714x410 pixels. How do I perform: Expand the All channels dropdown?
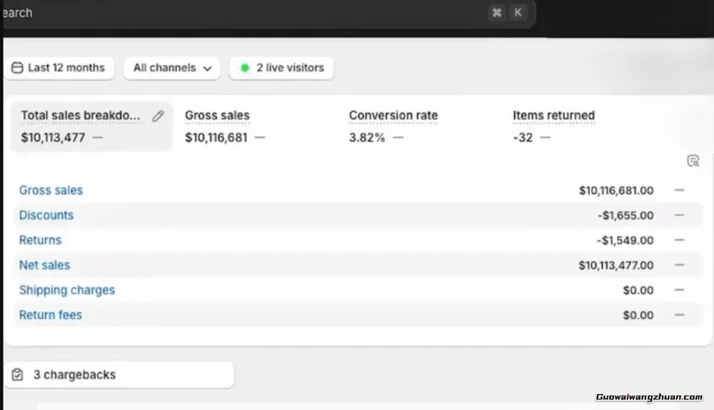click(x=172, y=68)
